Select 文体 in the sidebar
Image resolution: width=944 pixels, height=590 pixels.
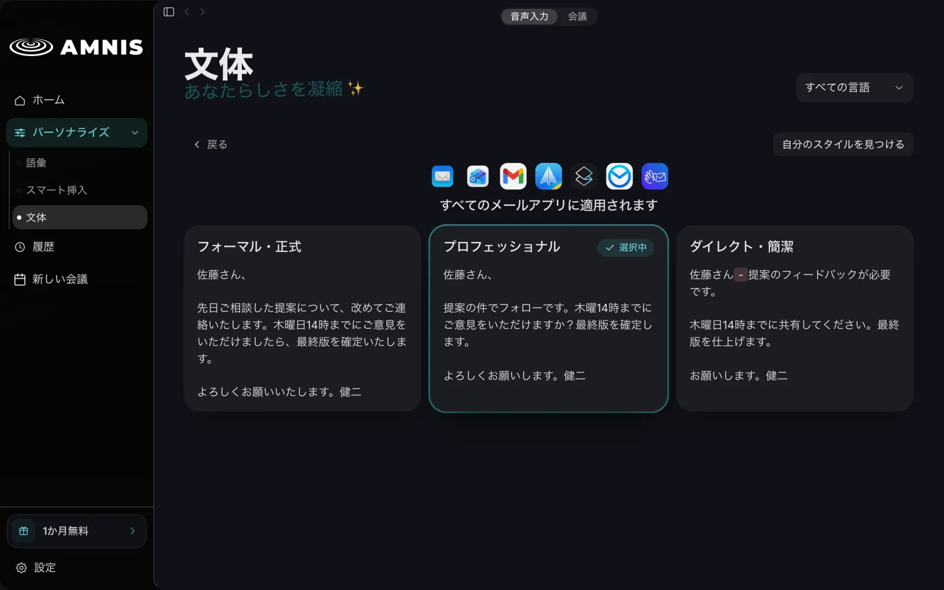click(x=80, y=217)
